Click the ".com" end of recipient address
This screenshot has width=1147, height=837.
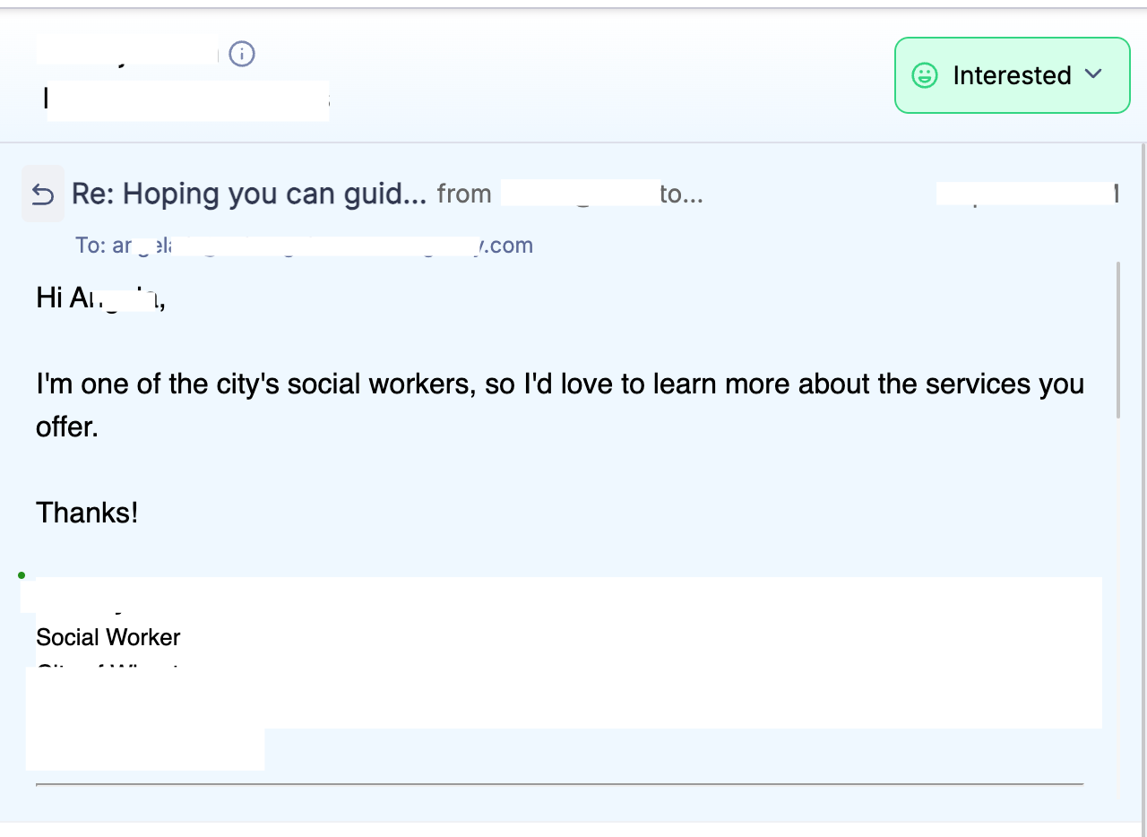[x=509, y=246]
